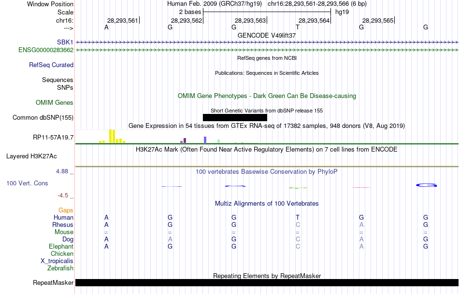Click the large blue G PhyloP logo

(426, 185)
